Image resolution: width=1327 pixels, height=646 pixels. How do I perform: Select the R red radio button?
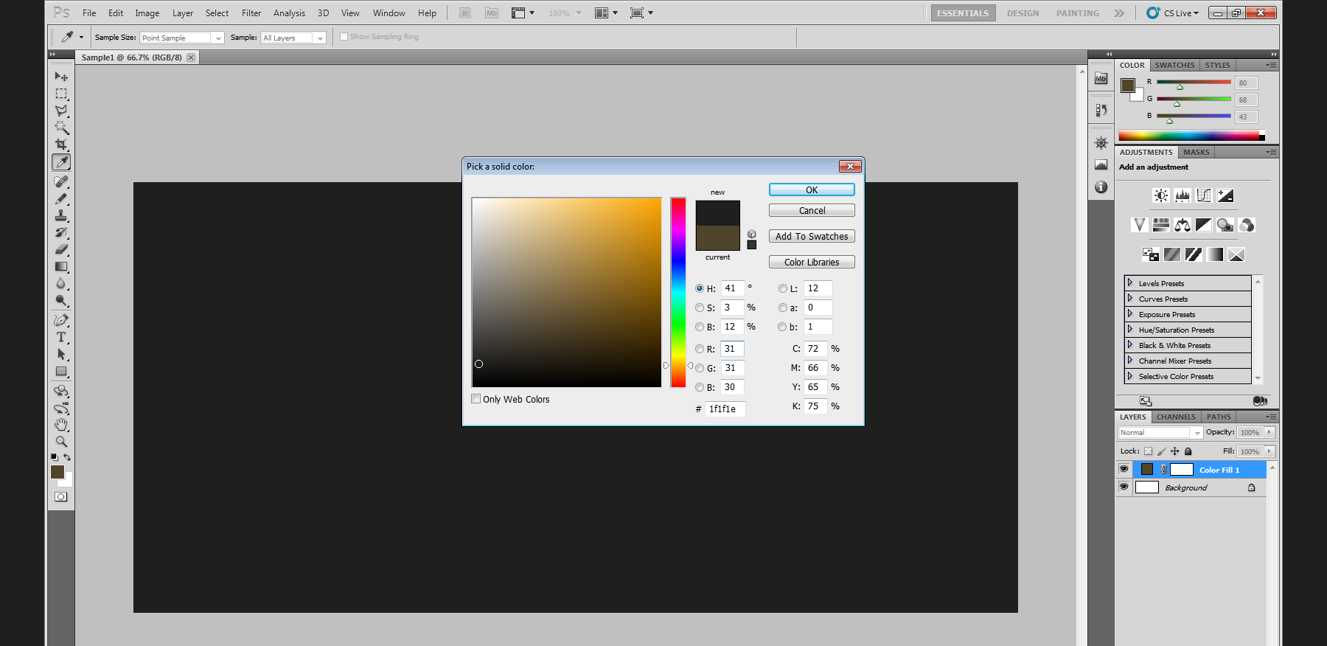700,349
